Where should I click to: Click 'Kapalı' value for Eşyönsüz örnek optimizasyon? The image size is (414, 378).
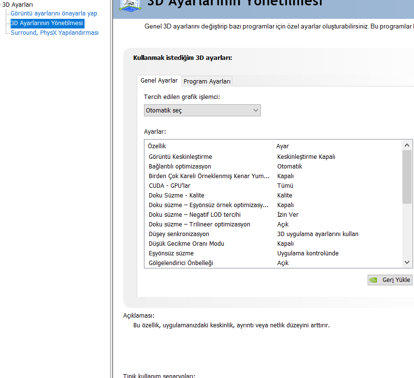(286, 205)
